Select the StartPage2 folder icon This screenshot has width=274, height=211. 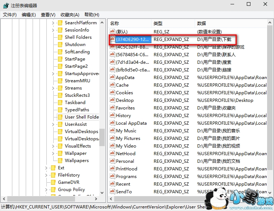pyautogui.click(x=60, y=66)
